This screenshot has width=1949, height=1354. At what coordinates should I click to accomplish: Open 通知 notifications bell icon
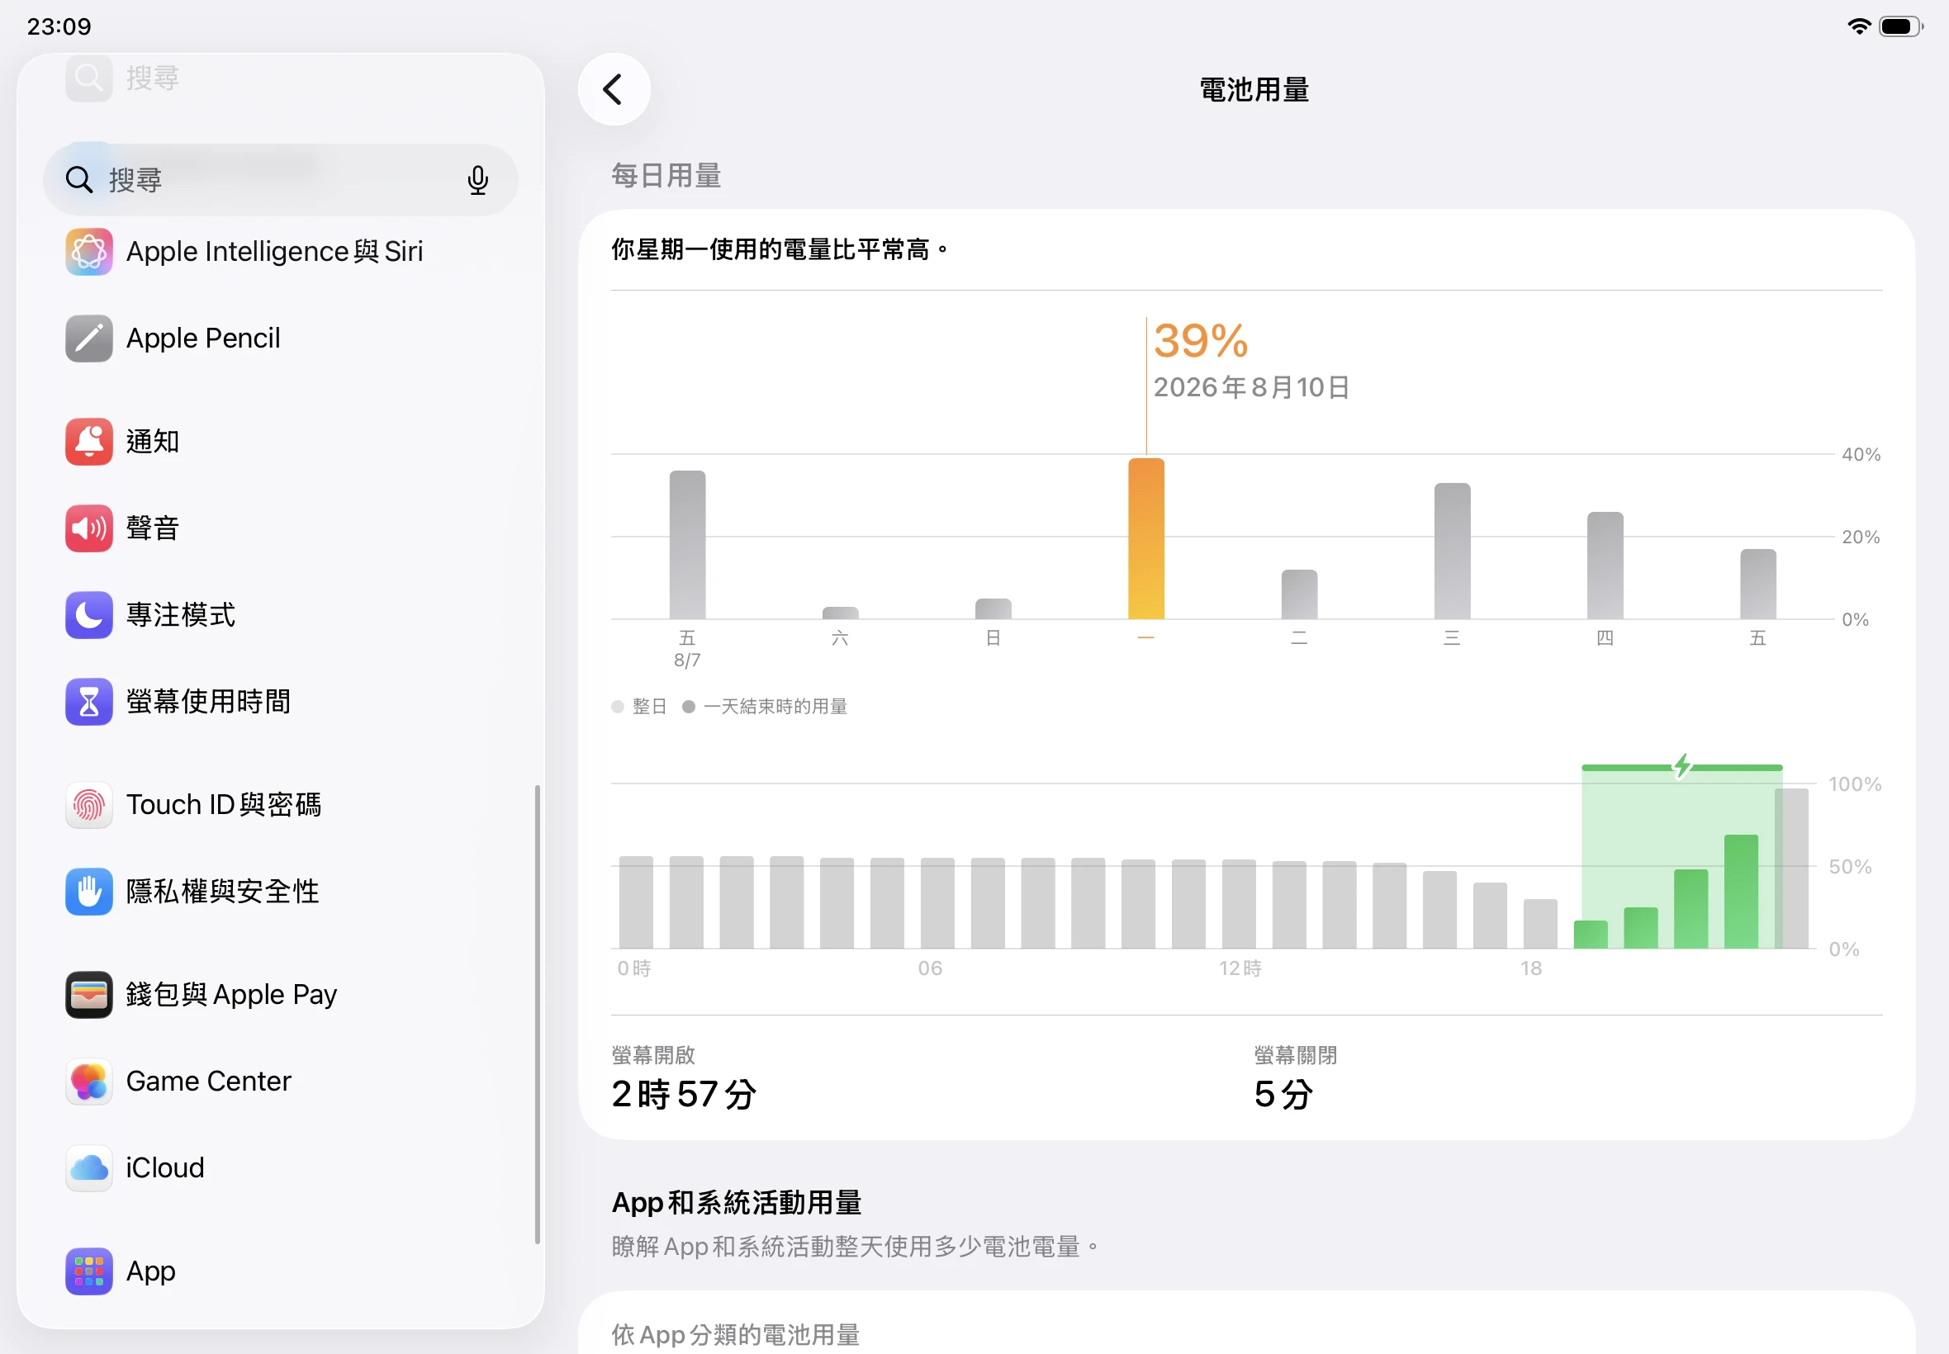click(89, 442)
